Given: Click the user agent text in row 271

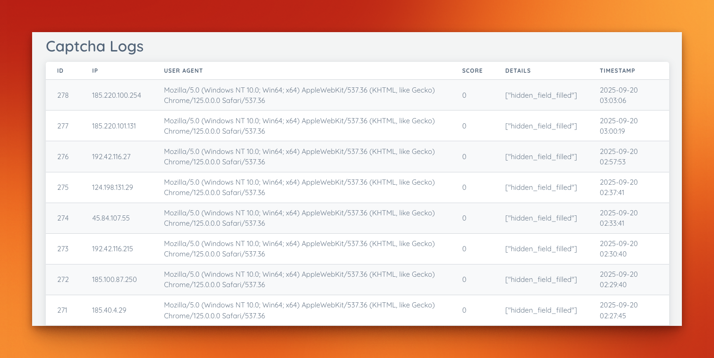Looking at the screenshot, I should tap(299, 310).
